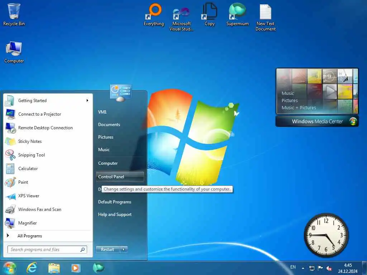Select Music in Media Center gadget
Screen dimensions: 367x275
coord(288,93)
